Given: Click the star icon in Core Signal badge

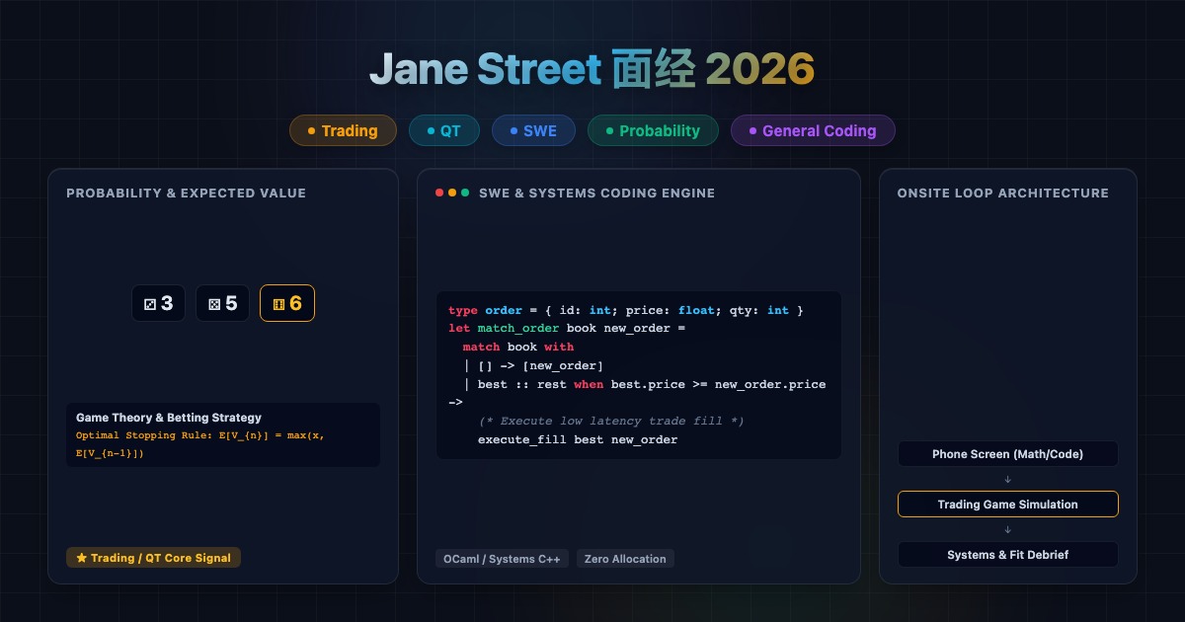Looking at the screenshot, I should pyautogui.click(x=82, y=558).
